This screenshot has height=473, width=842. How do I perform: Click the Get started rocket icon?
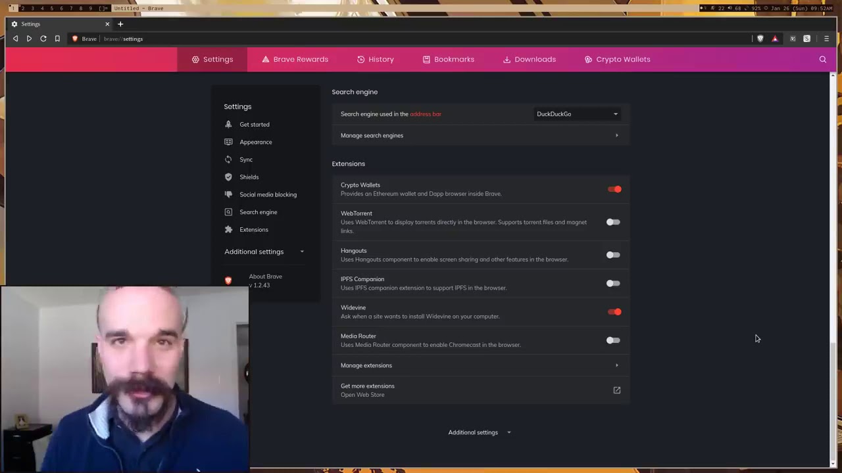click(x=228, y=124)
